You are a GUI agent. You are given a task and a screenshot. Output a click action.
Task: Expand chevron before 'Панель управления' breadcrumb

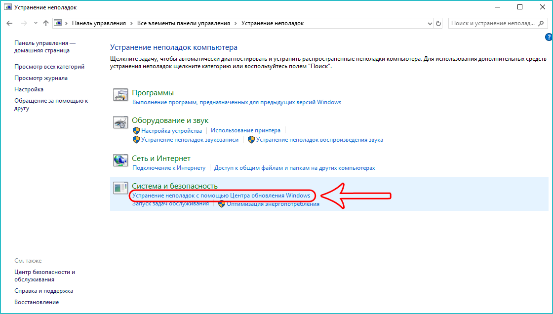[x=66, y=23]
